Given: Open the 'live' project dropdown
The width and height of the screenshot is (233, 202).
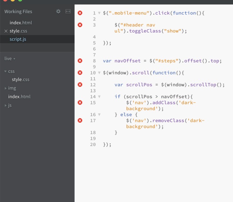Looking at the screenshot, I should (x=10, y=59).
